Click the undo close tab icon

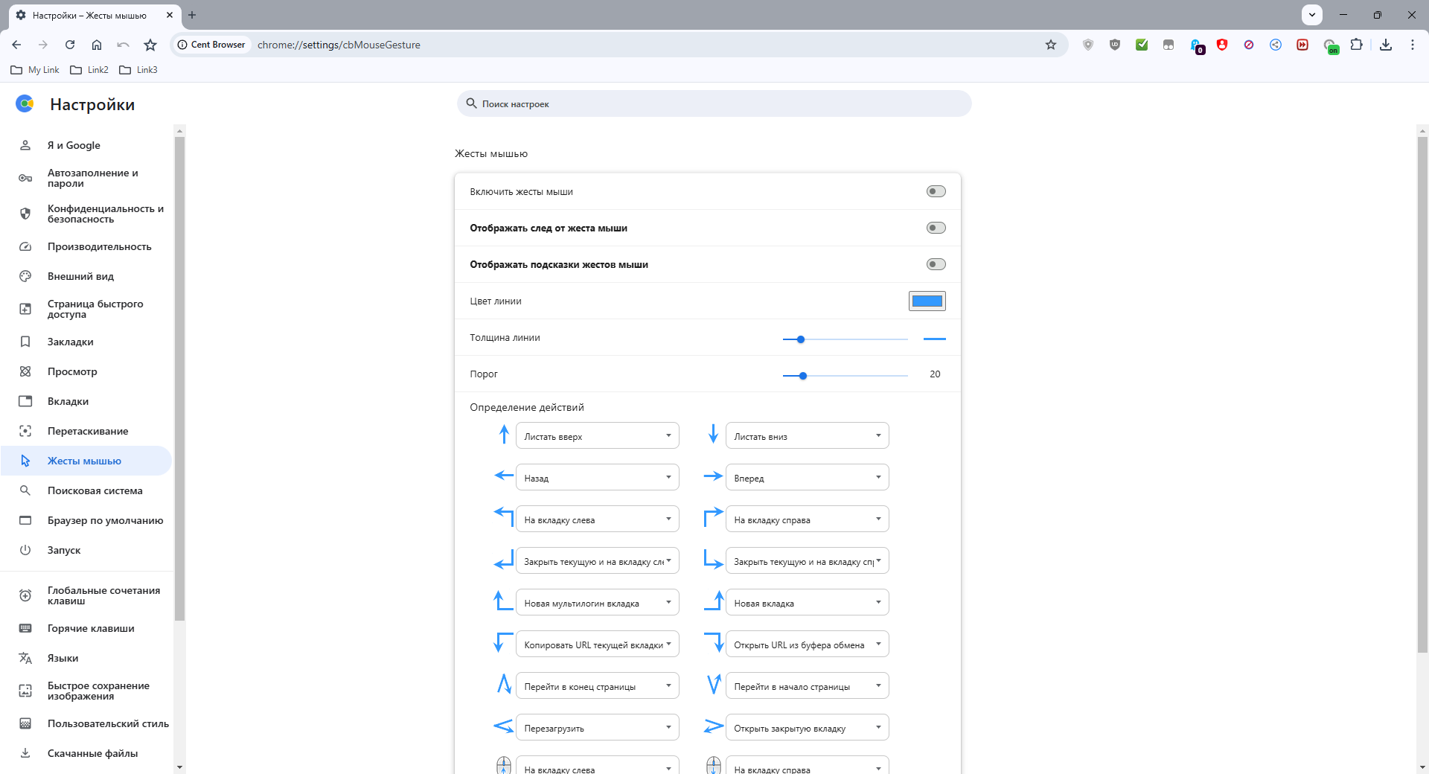tap(124, 45)
